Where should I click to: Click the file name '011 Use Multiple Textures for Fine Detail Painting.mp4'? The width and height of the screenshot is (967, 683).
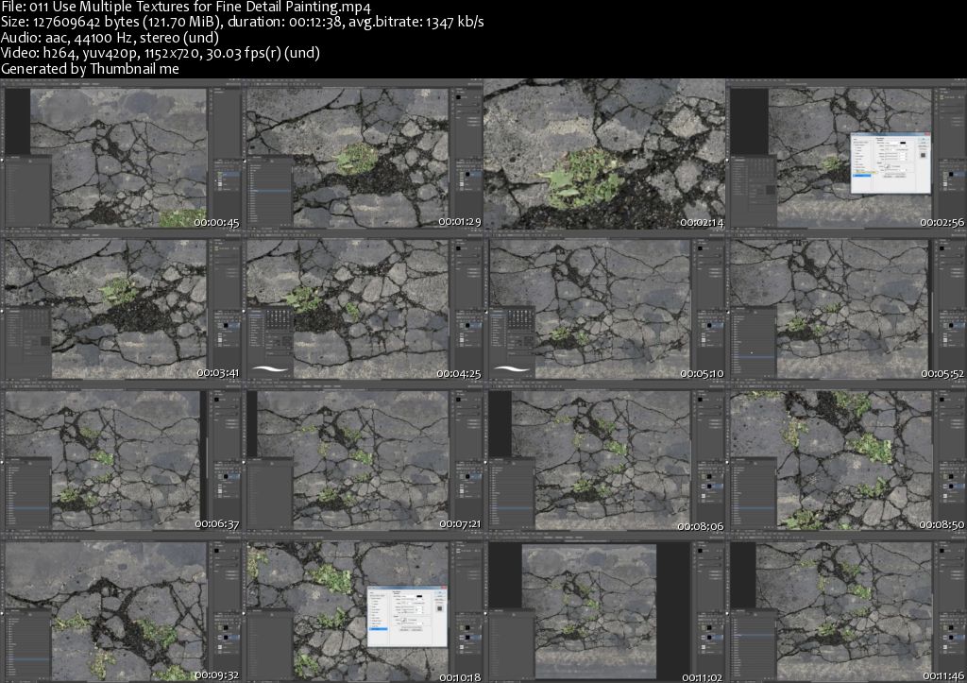(x=200, y=7)
